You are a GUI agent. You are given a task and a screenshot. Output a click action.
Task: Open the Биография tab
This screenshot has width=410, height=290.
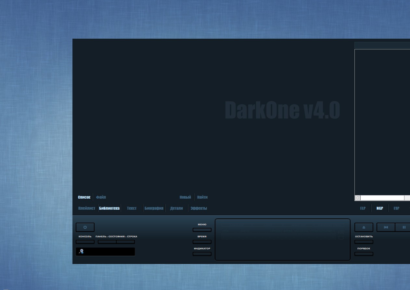[x=154, y=208]
